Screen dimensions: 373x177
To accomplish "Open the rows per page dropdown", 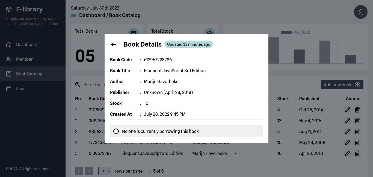I will tap(105, 171).
